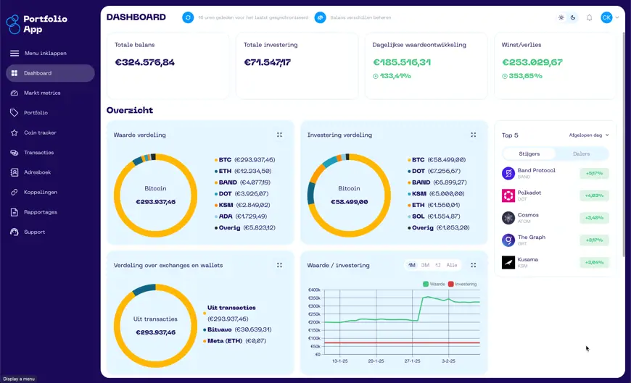Image resolution: width=631 pixels, height=383 pixels.
Task: Click the page vertical scrollbar
Action: (624, 145)
